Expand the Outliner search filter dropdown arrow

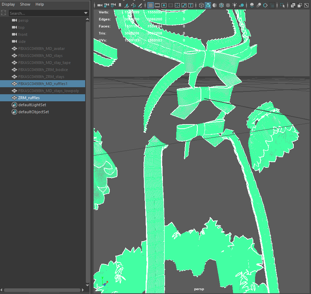86,13
